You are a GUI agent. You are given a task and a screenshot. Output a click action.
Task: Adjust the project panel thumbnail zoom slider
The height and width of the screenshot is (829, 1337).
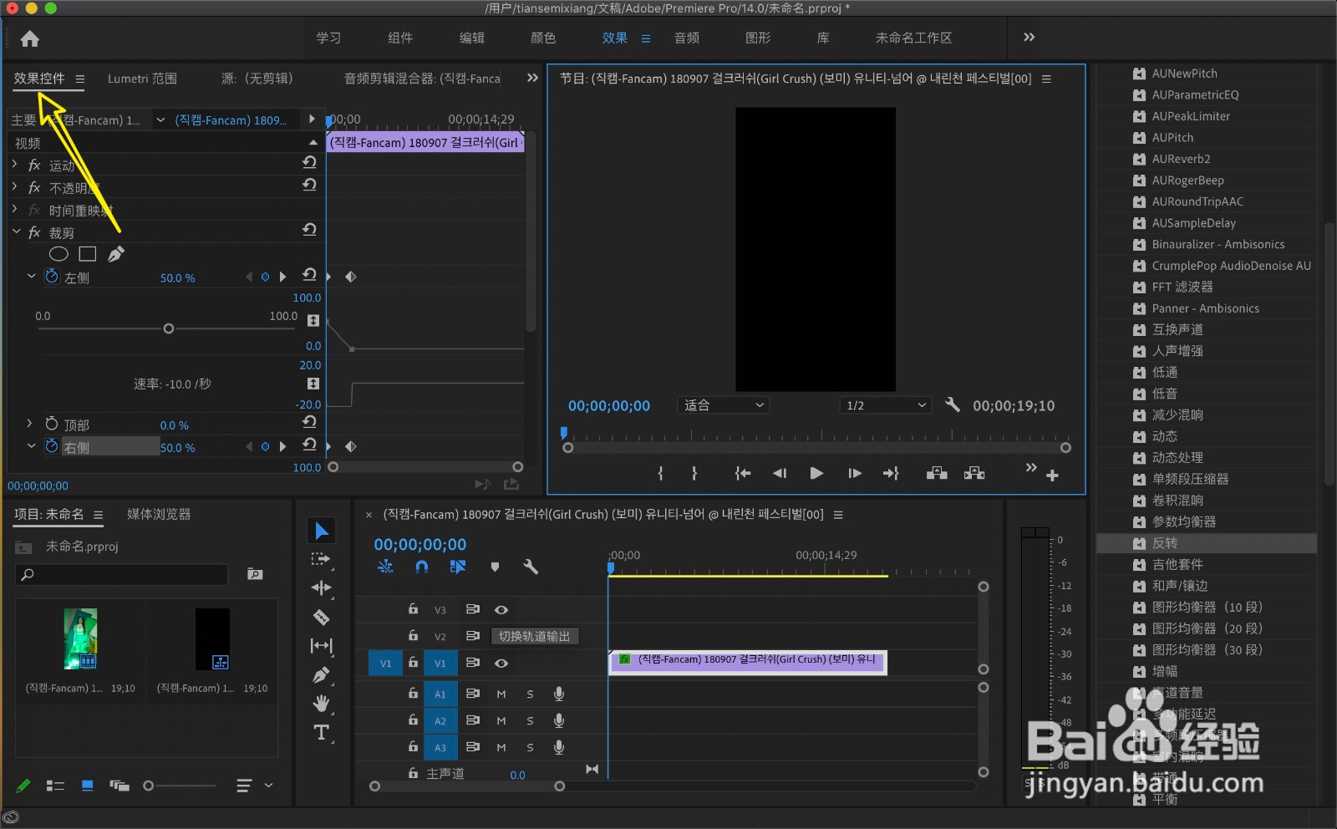tap(149, 786)
